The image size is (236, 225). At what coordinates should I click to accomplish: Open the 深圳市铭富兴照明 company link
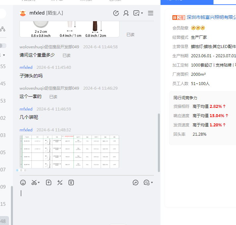pyautogui.click(x=211, y=17)
